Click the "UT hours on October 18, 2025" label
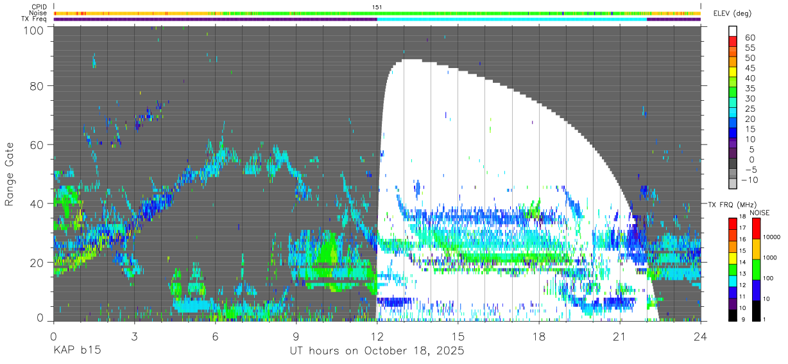This screenshot has height=364, width=788. (x=377, y=352)
